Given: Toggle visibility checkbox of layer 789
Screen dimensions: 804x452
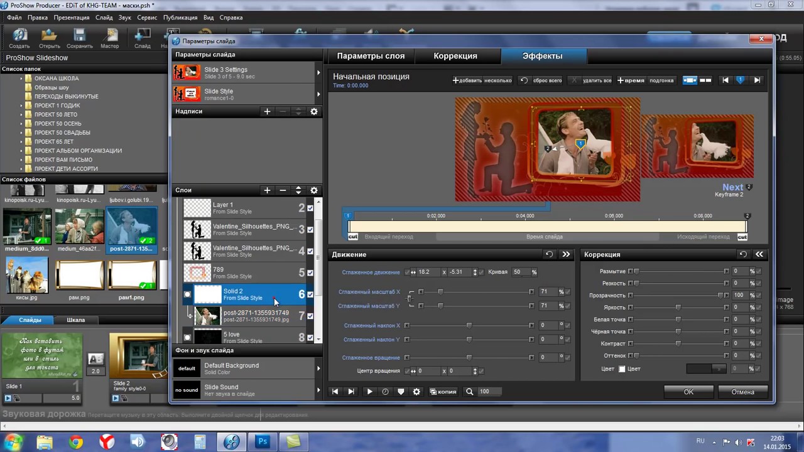Looking at the screenshot, I should pos(310,273).
